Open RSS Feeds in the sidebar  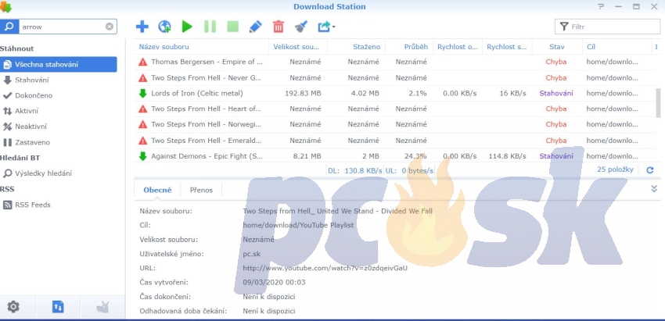(32, 205)
